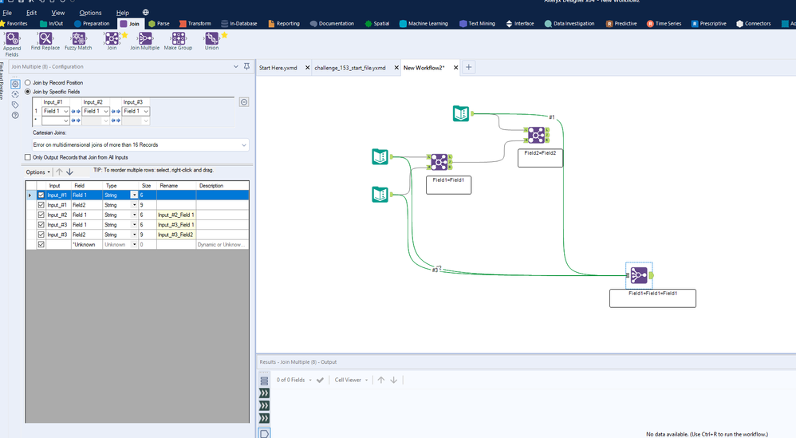The height and width of the screenshot is (438, 796).
Task: Open annotation tag icon in side strip
Action: (x=15, y=105)
